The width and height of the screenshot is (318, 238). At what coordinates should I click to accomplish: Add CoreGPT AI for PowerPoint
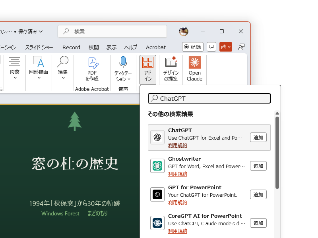[258, 223]
